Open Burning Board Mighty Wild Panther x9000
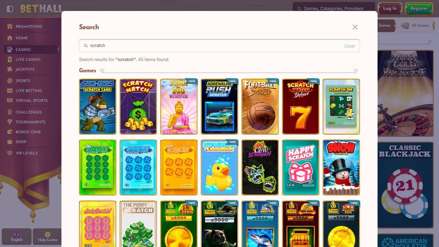This screenshot has height=247, width=439. 219,224
